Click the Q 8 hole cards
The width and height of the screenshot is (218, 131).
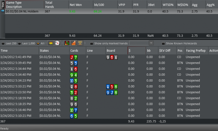(x=74, y=87)
